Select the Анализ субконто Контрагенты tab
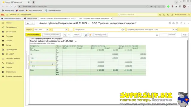Image resolution: width=191 pixels, height=107 pixels. pos(75,18)
